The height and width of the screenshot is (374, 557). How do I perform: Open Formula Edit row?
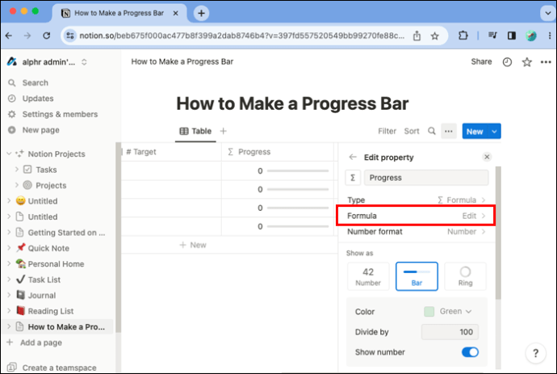417,216
